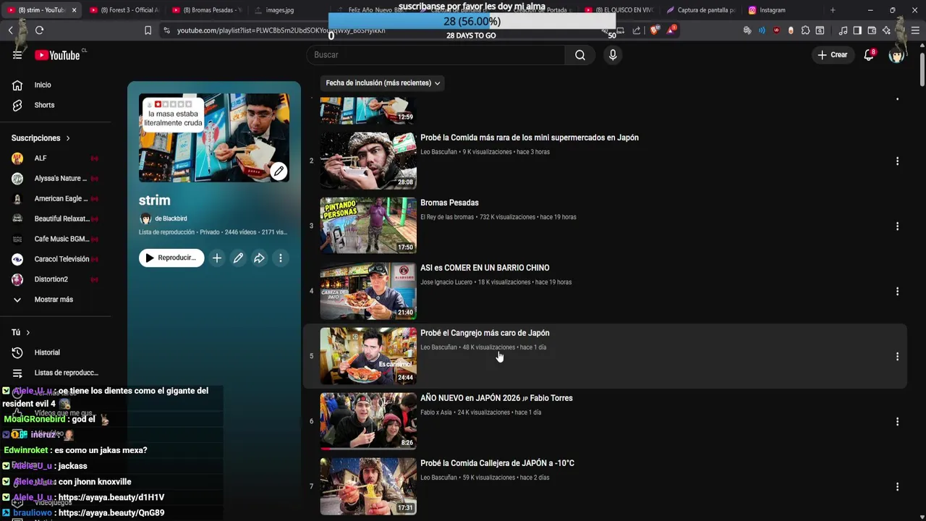Image resolution: width=926 pixels, height=521 pixels.
Task: Play the Probé el Cangrejo thumbnail
Action: pyautogui.click(x=368, y=356)
